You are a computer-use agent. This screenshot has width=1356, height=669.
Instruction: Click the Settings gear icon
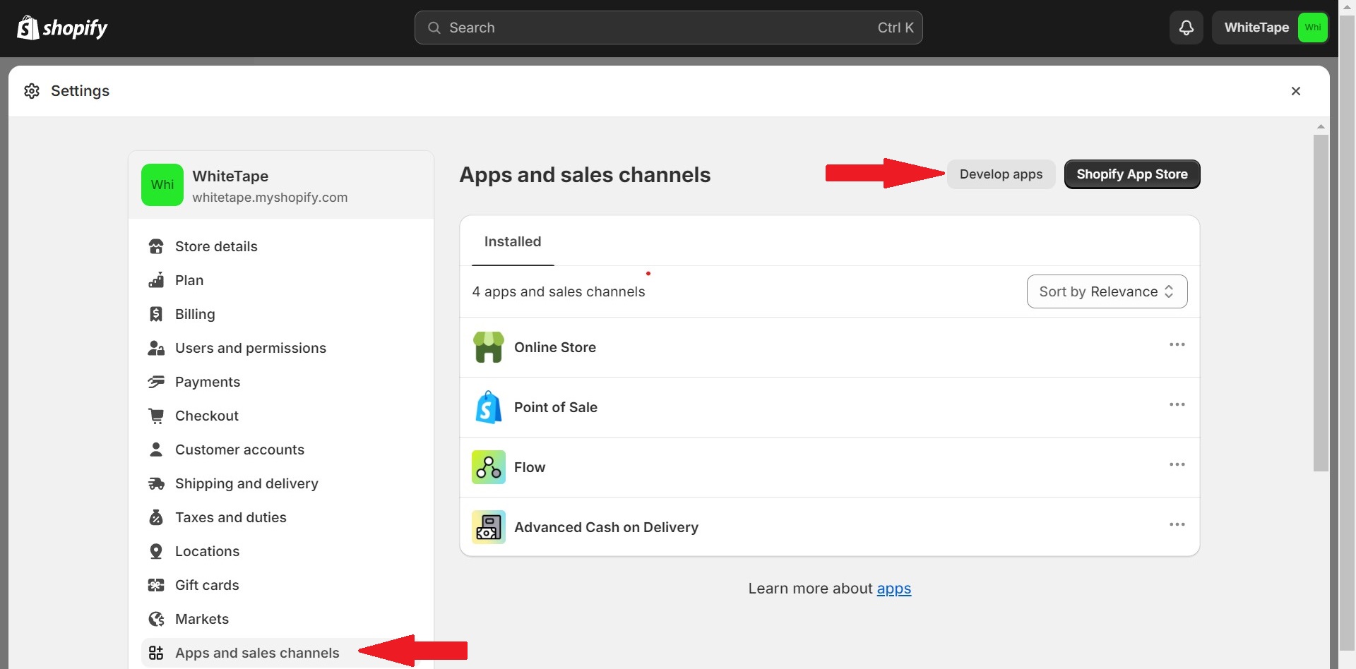[x=32, y=91]
